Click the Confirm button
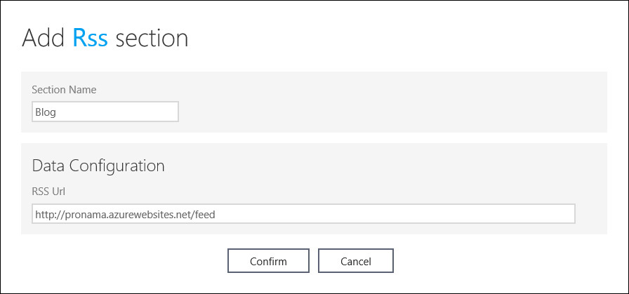Screen dimensions: 629x294 click(x=268, y=261)
